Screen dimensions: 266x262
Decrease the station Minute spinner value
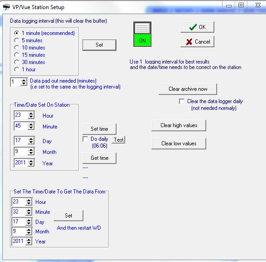tap(31, 128)
